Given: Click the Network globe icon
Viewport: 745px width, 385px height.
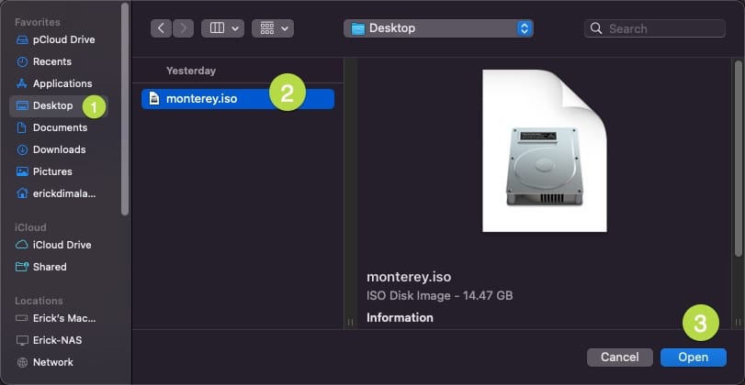Looking at the screenshot, I should pos(22,362).
